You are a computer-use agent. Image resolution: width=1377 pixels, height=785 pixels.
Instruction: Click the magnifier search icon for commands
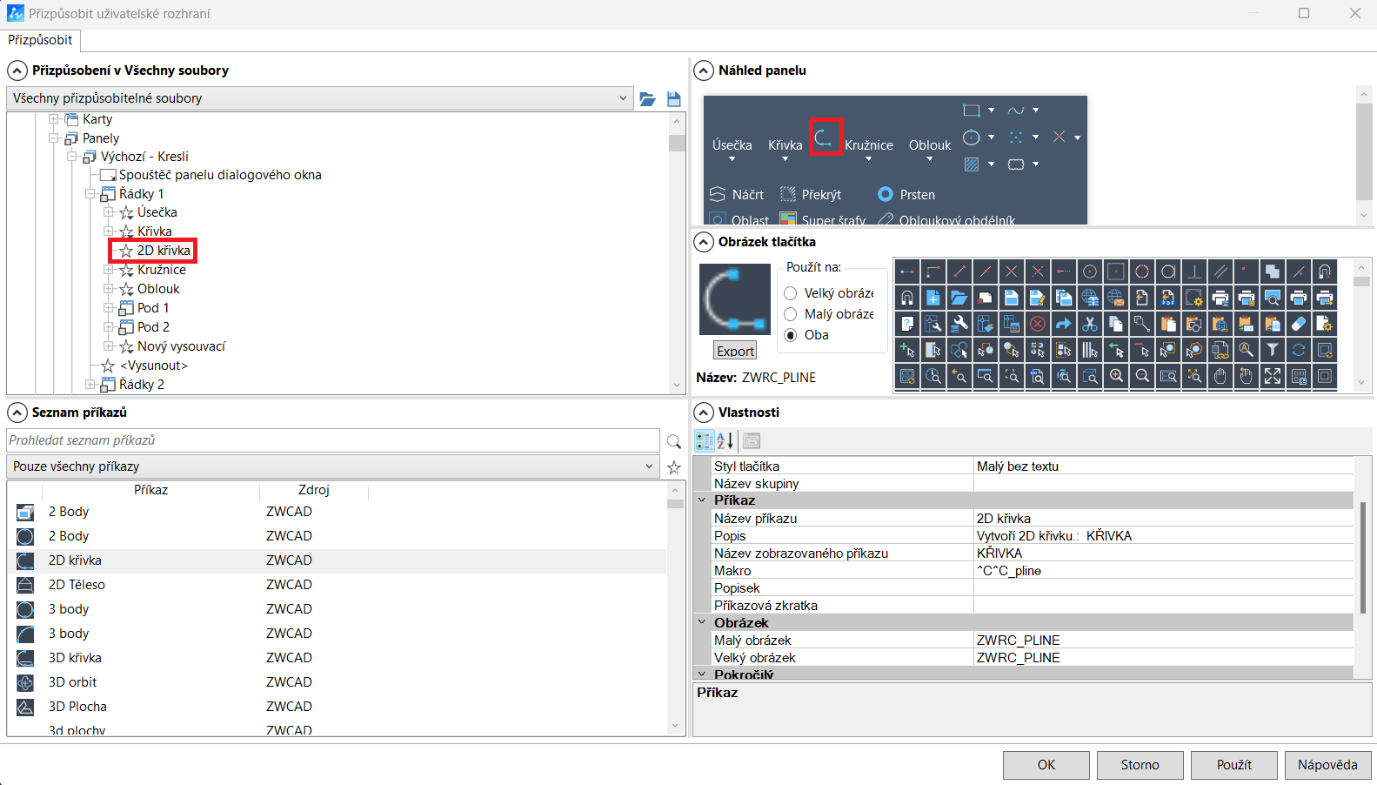coord(673,441)
